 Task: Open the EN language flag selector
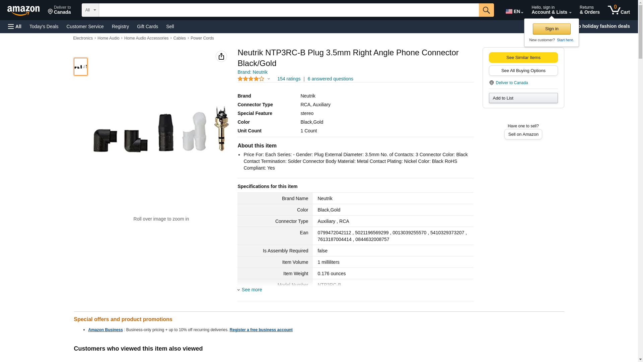coord(514,11)
